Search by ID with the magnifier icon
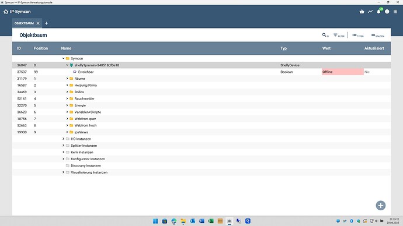Image resolution: width=403 pixels, height=226 pixels. point(325,35)
